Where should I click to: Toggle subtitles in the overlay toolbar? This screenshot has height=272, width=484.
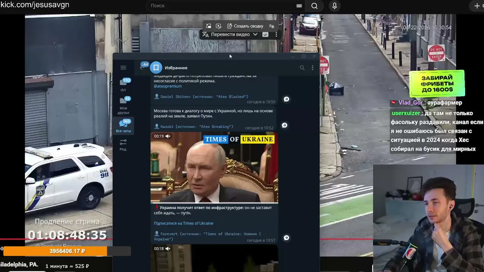click(265, 34)
